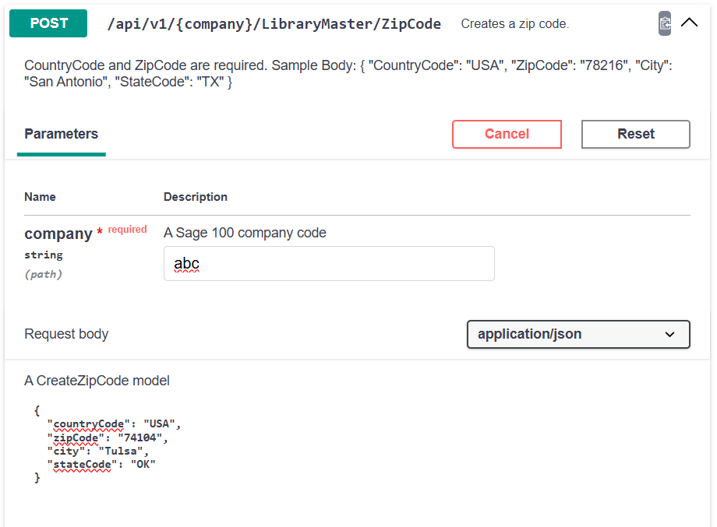Viewport: 717px width, 527px height.
Task: Click the "A CreateZipCode model" label
Action: [x=97, y=381]
